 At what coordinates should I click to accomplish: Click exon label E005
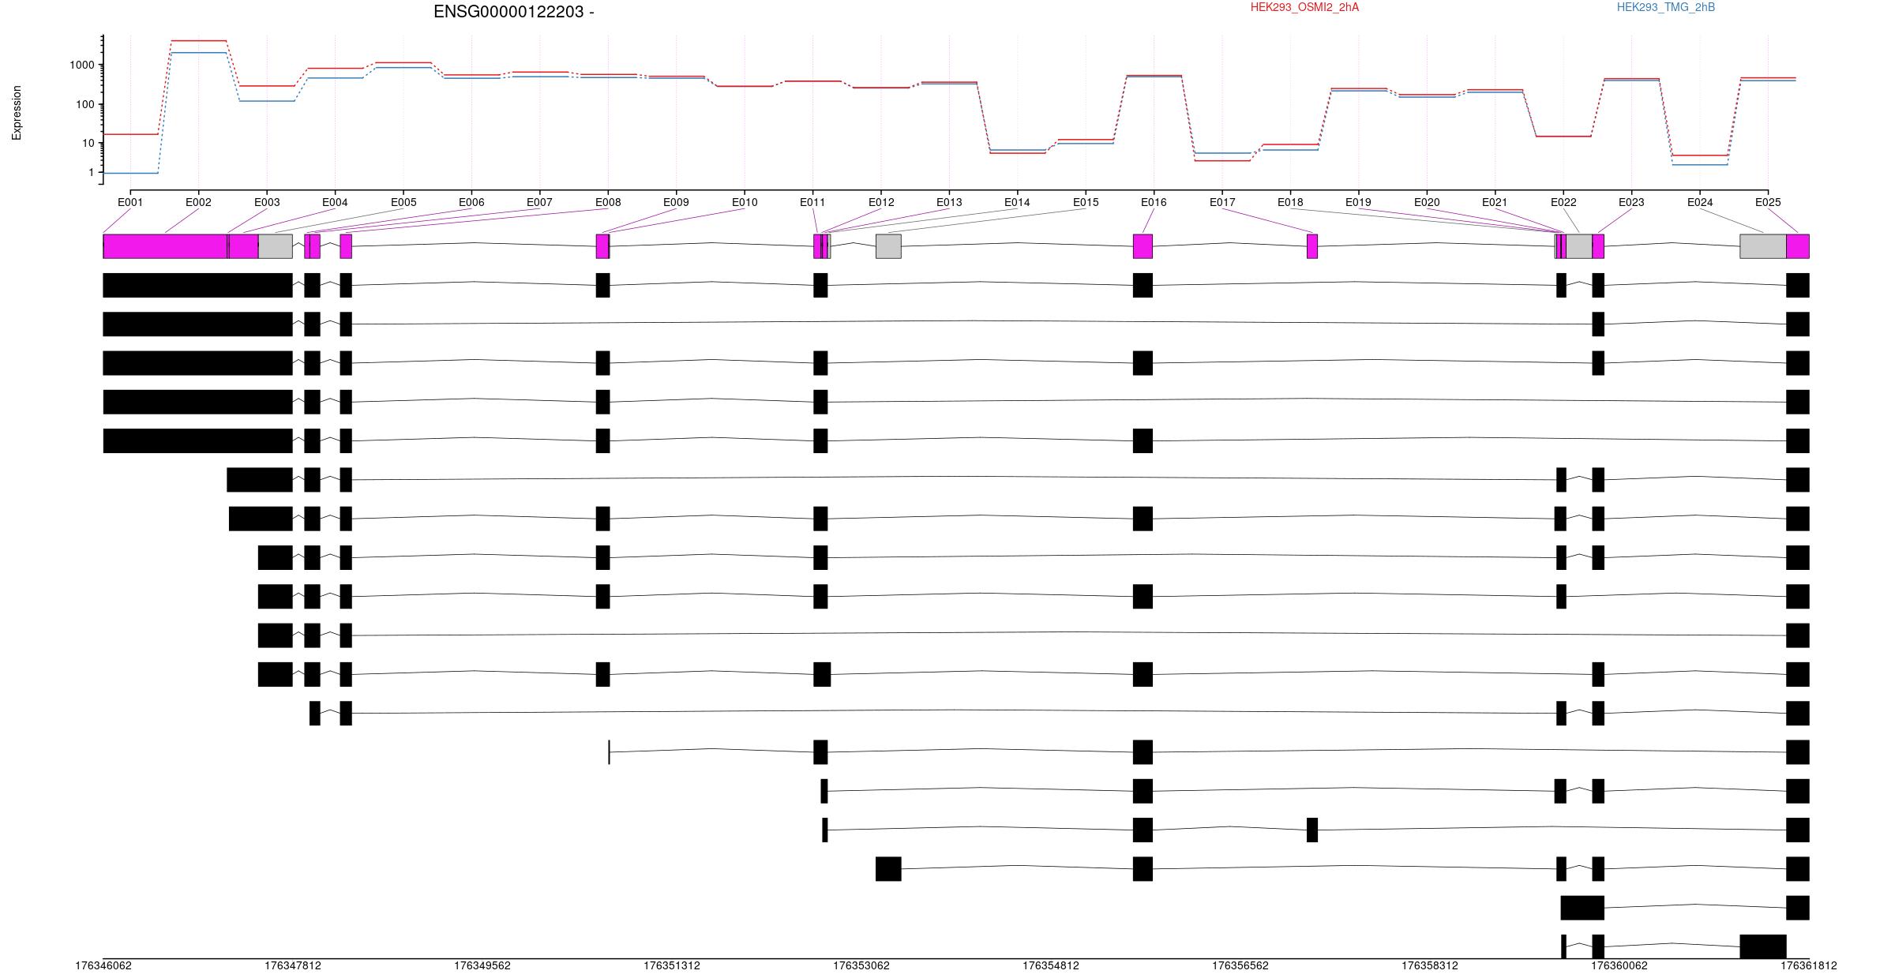403,202
